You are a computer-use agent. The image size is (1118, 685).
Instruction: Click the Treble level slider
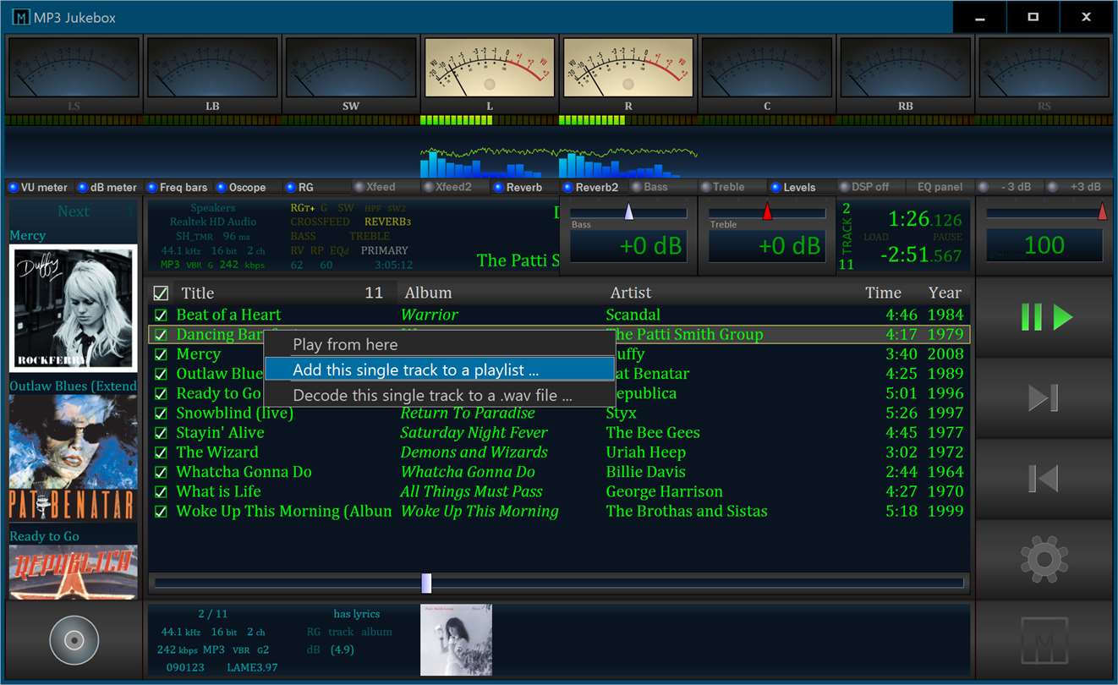(x=767, y=213)
